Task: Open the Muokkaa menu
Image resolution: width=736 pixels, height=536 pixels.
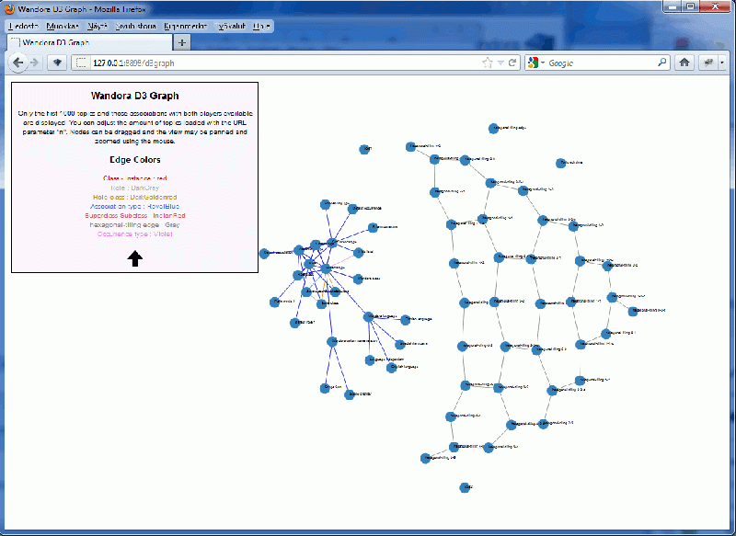Action: pyautogui.click(x=63, y=26)
